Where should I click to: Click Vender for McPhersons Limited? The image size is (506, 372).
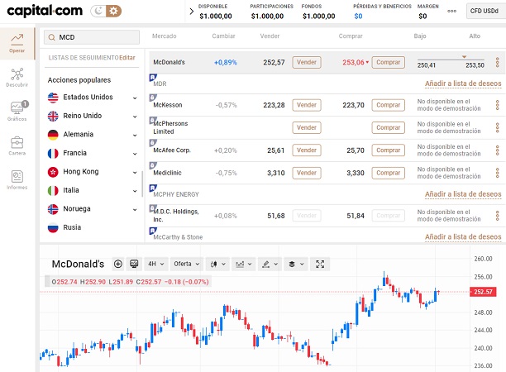307,128
